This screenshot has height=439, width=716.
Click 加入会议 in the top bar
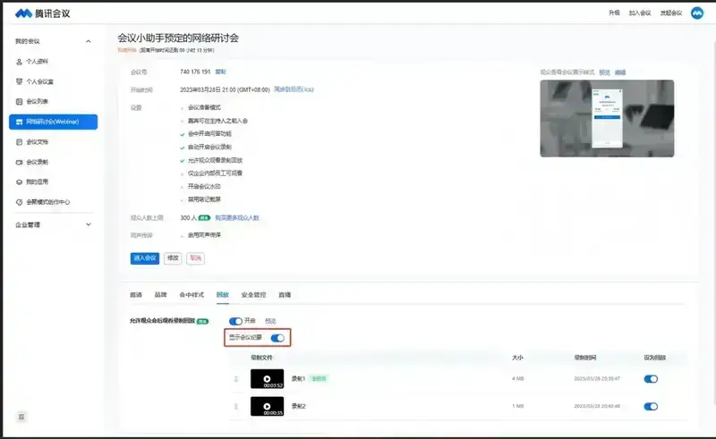(640, 13)
